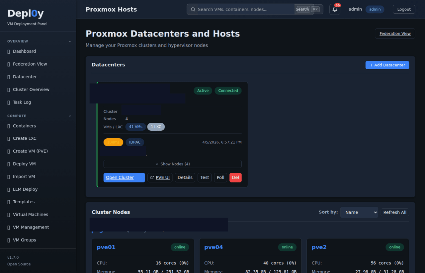425x273 pixels.
Task: Open LLM Deploy sidebar item
Action: [38, 189]
